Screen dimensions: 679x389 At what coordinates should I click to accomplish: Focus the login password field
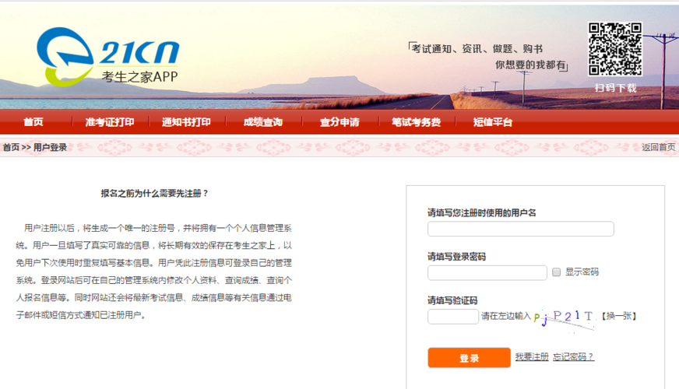point(487,272)
